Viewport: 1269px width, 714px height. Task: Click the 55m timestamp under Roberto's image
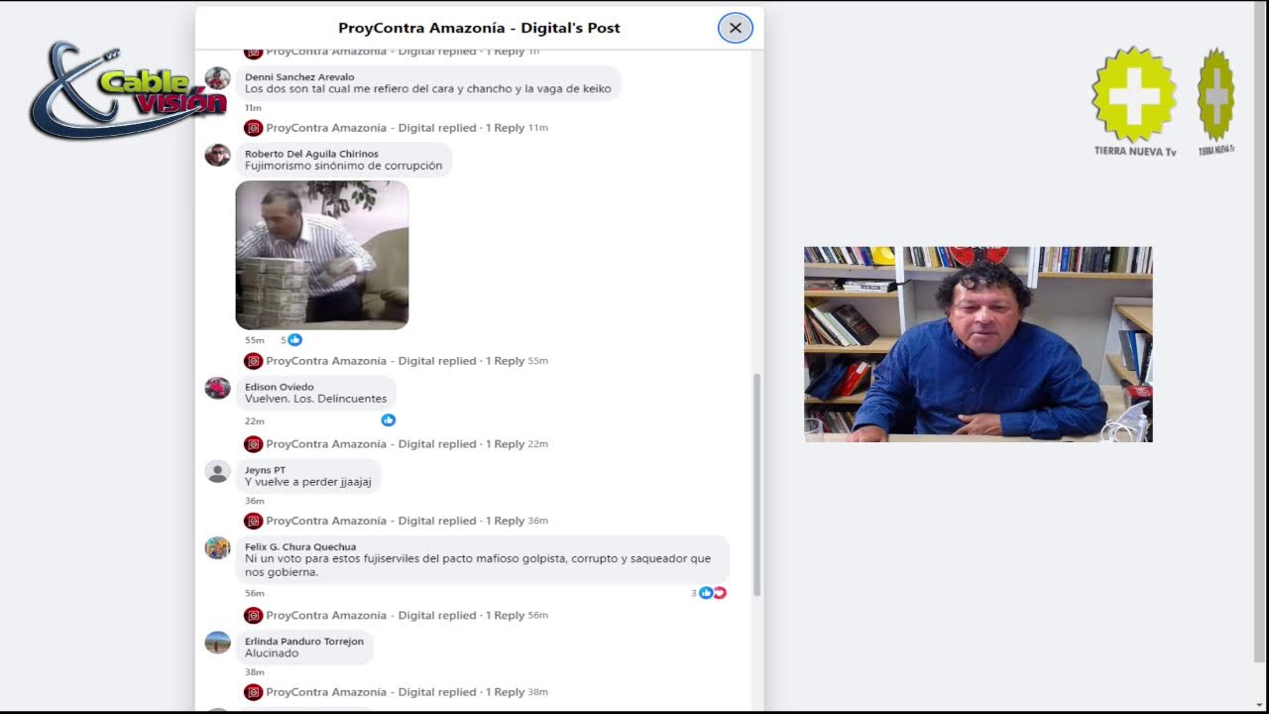pos(255,340)
